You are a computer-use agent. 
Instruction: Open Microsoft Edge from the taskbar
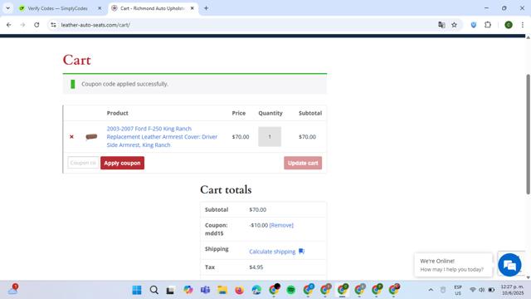(x=256, y=290)
